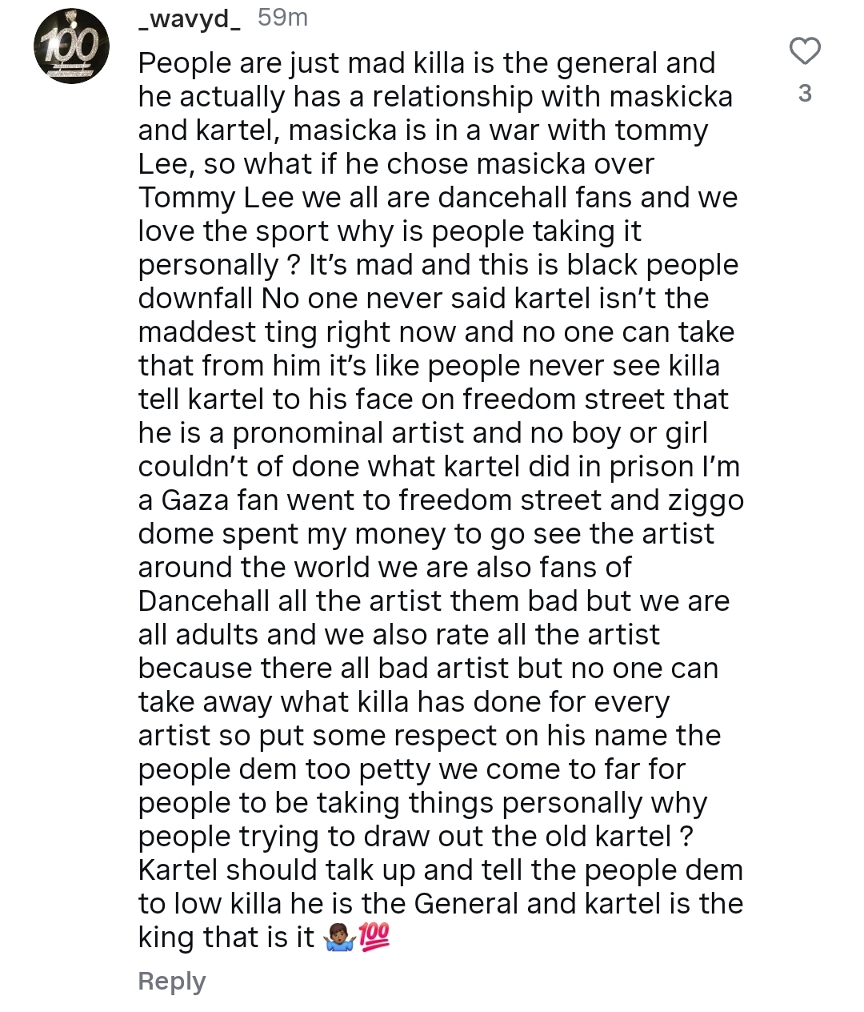Viewport: 864px width, 1012px height.
Task: Click the closing text "king that is it"
Action: click(226, 938)
